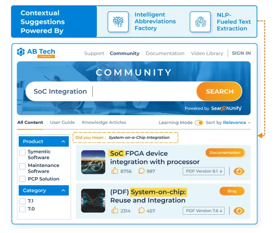The height and width of the screenshot is (233, 276).
Task: Click the NLP-Fueled Text Extraction hands icon
Action: tap(200, 22)
